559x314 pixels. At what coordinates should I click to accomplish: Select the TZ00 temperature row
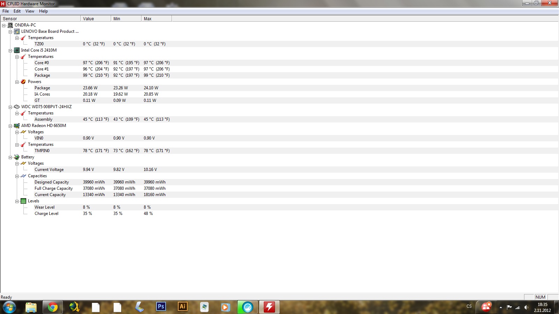[279, 44]
